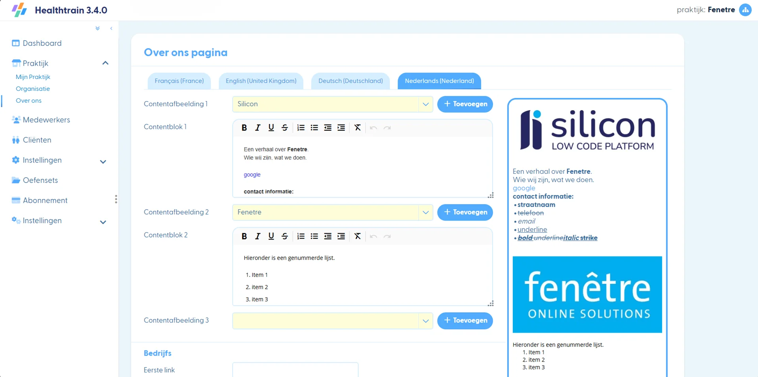Open Abonnement in the sidebar
The height and width of the screenshot is (377, 758).
[x=39, y=200]
